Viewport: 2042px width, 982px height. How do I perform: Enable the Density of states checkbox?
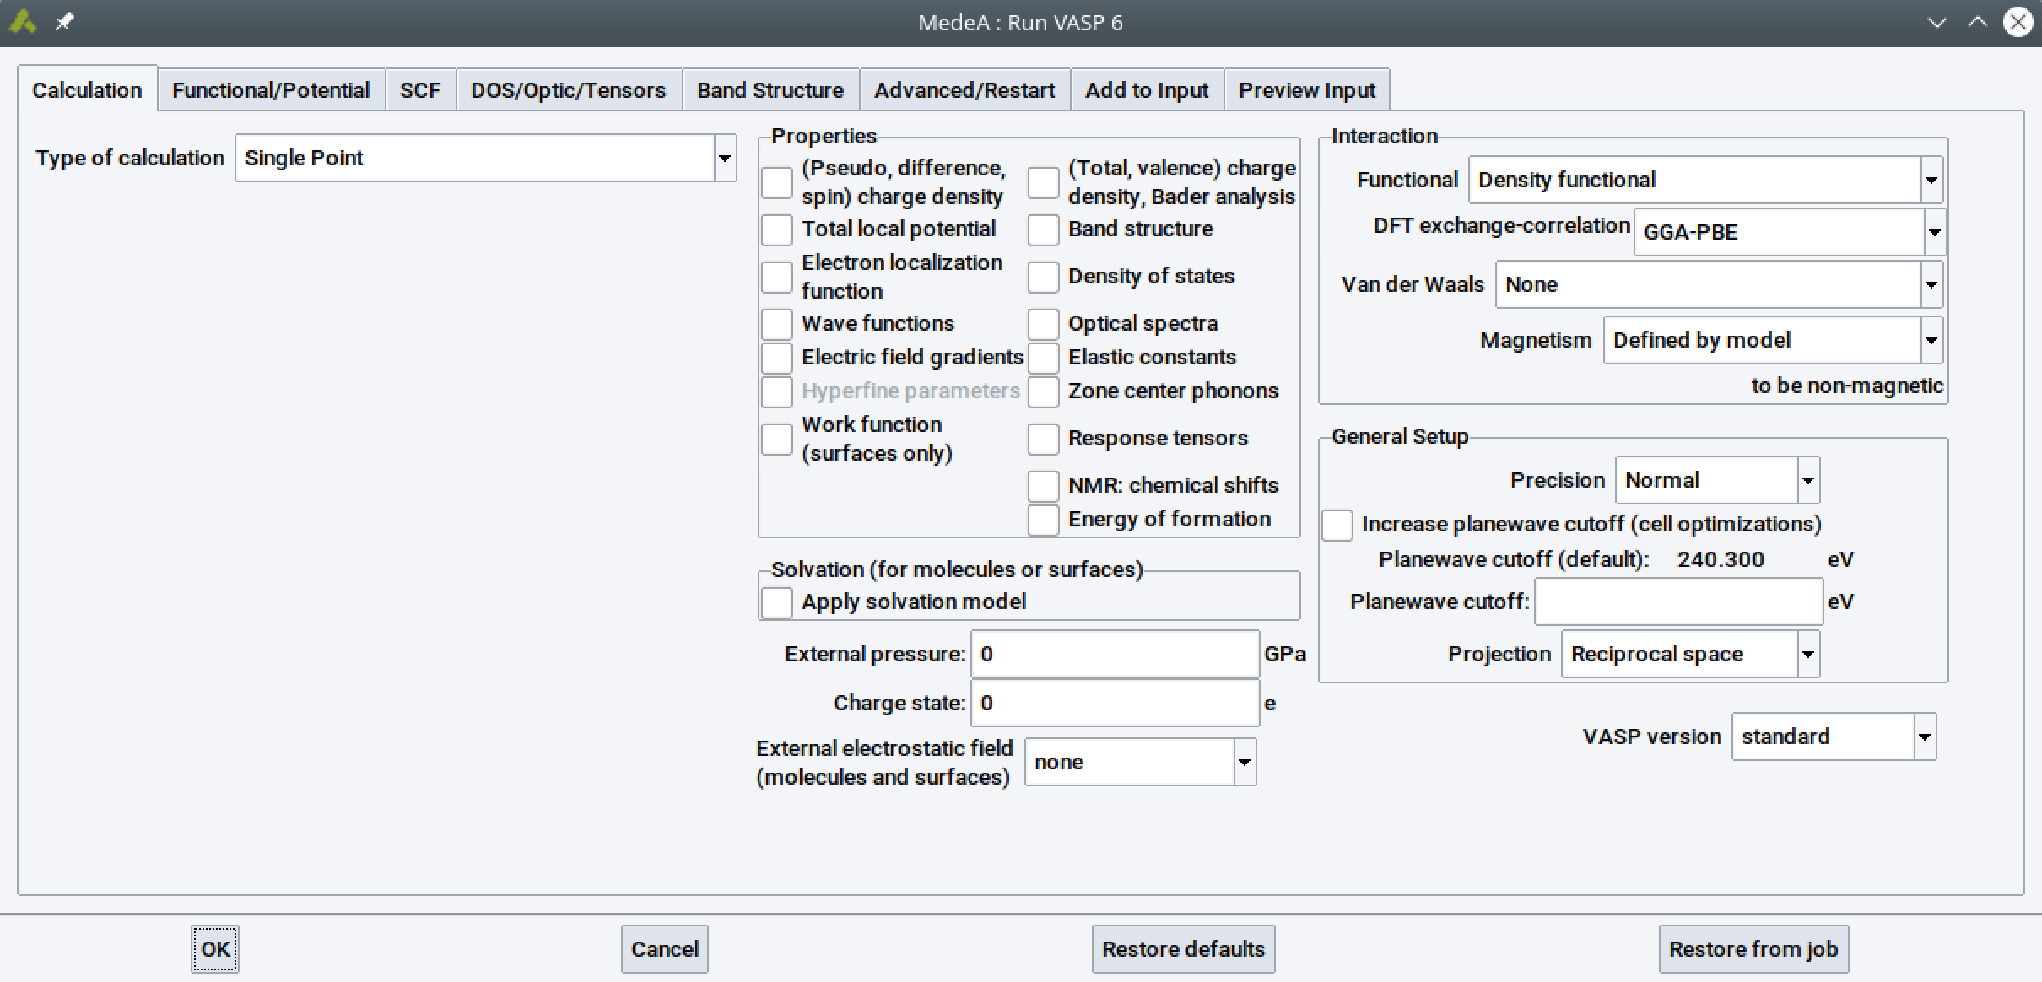pyautogui.click(x=1044, y=277)
